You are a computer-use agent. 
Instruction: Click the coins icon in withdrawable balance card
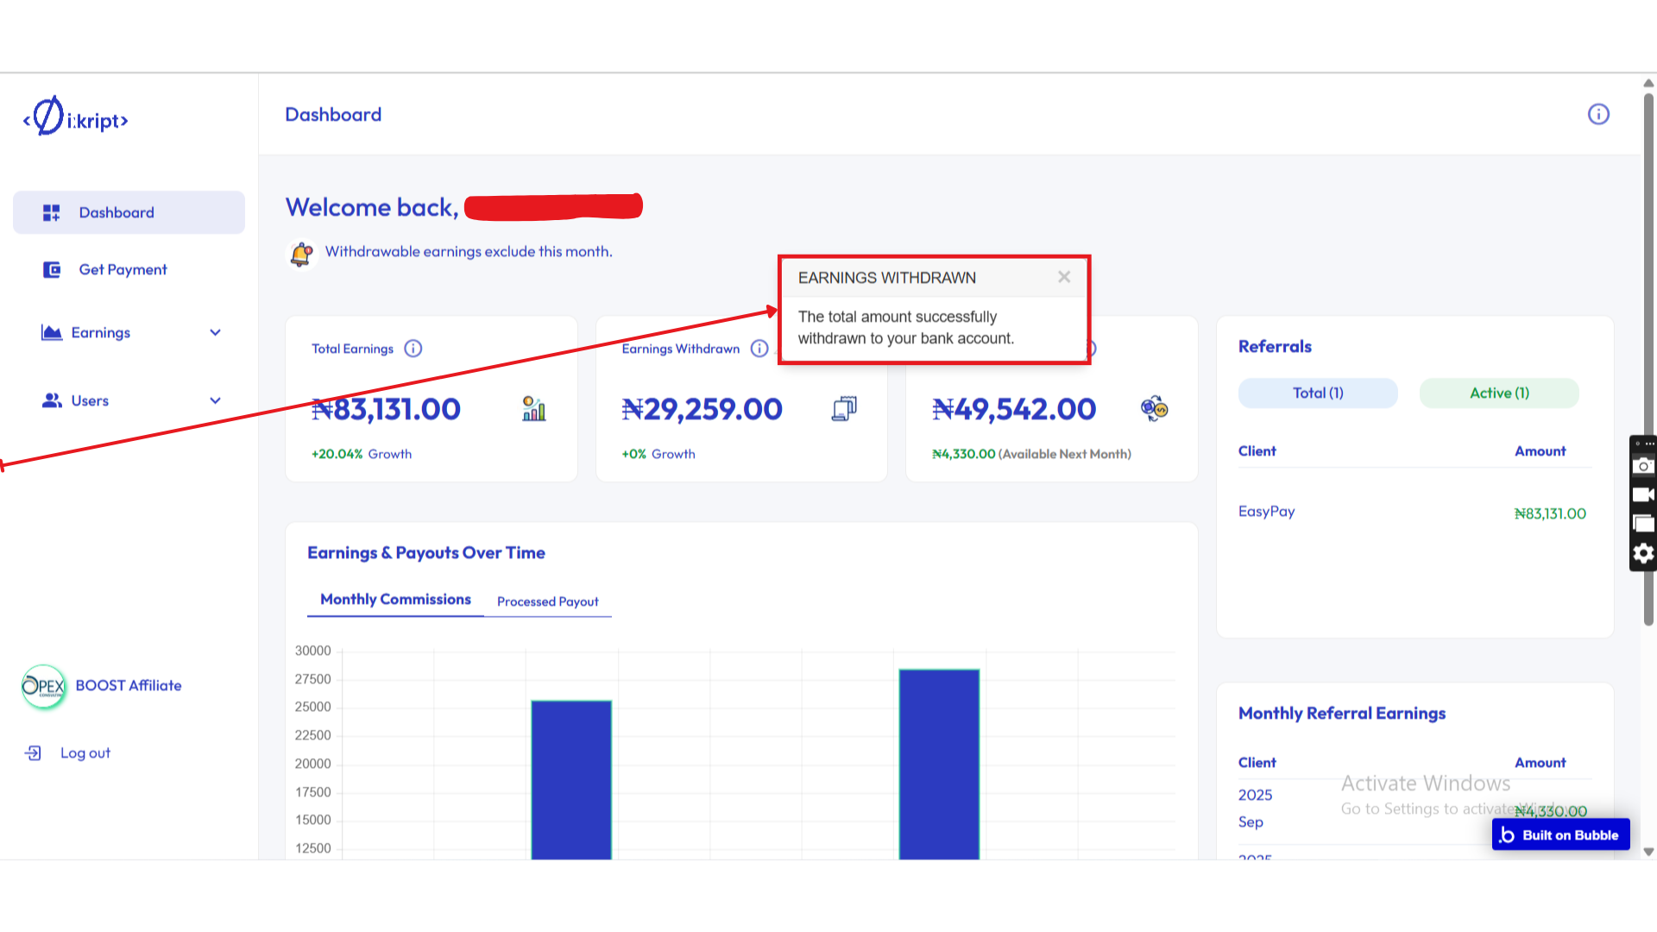point(1154,408)
